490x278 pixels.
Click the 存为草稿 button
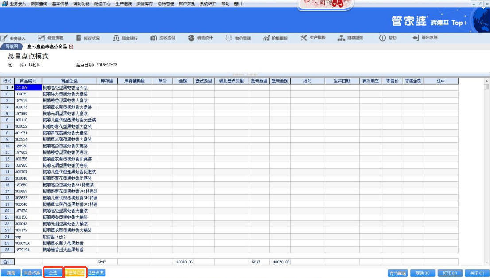coord(397,273)
